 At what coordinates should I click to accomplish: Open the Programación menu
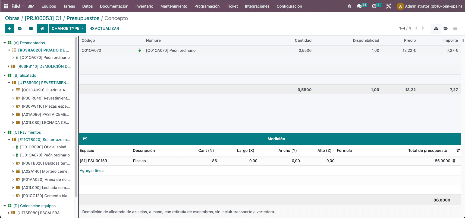tap(207, 6)
